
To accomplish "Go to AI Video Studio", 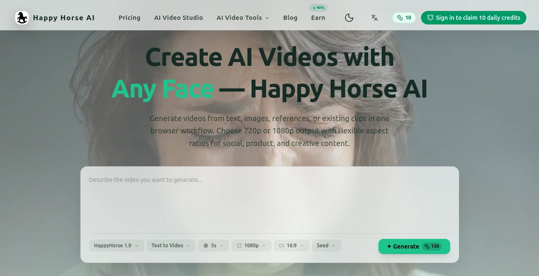I will click(178, 18).
